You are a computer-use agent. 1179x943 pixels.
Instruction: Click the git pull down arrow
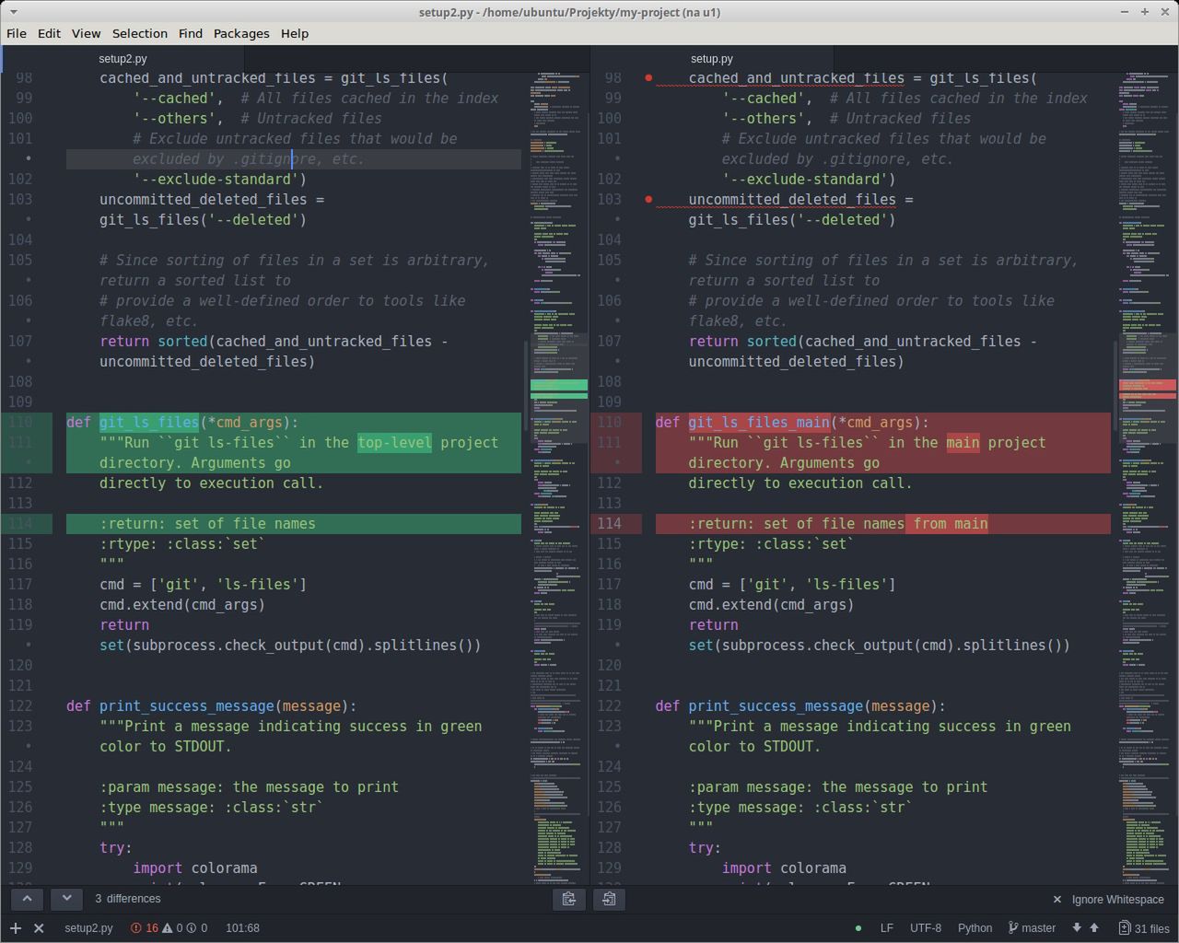tap(1076, 928)
